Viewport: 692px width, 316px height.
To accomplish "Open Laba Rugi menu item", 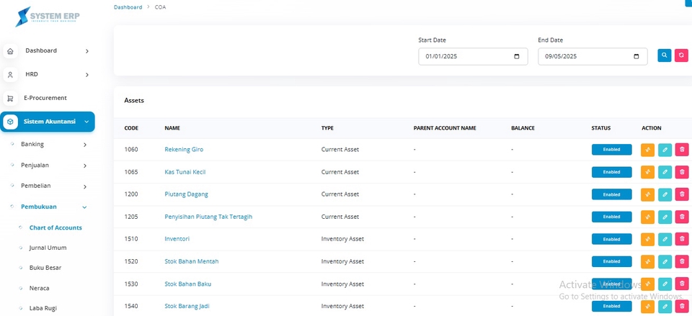I will [x=43, y=309].
